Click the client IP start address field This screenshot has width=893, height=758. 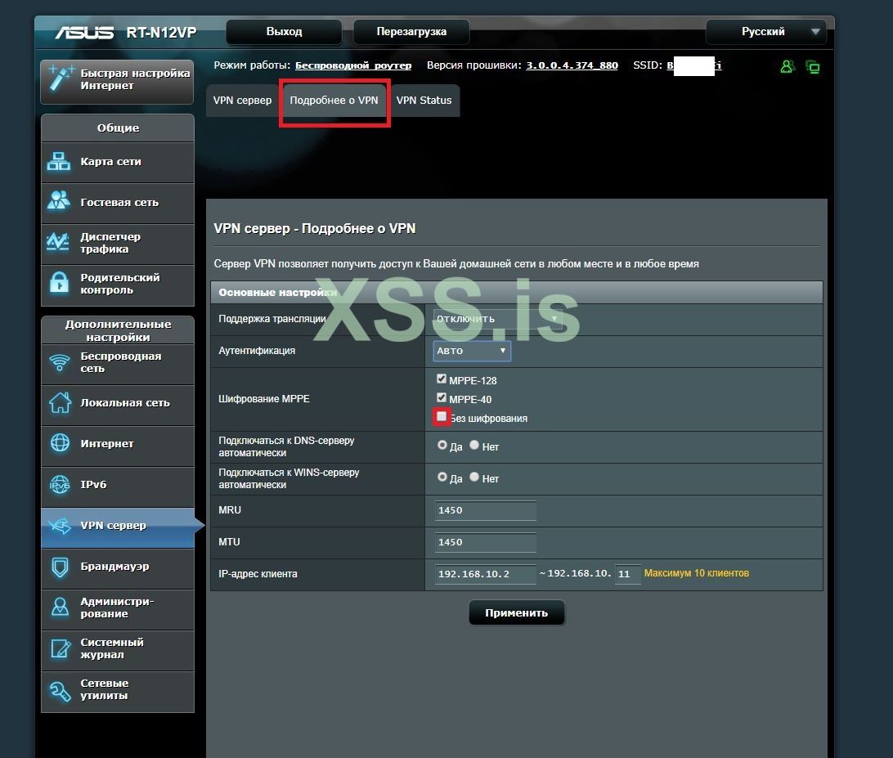click(486, 574)
